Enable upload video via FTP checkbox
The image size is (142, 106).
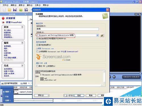(37, 66)
